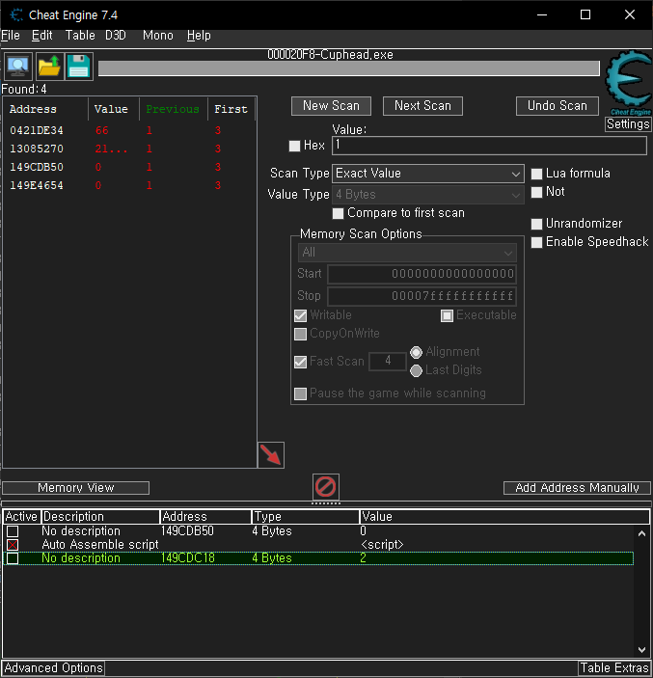The height and width of the screenshot is (678, 653).
Task: Click the New Scan button
Action: (331, 106)
